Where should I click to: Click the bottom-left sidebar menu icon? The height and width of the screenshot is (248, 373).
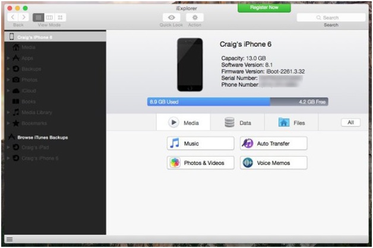click(x=9, y=239)
